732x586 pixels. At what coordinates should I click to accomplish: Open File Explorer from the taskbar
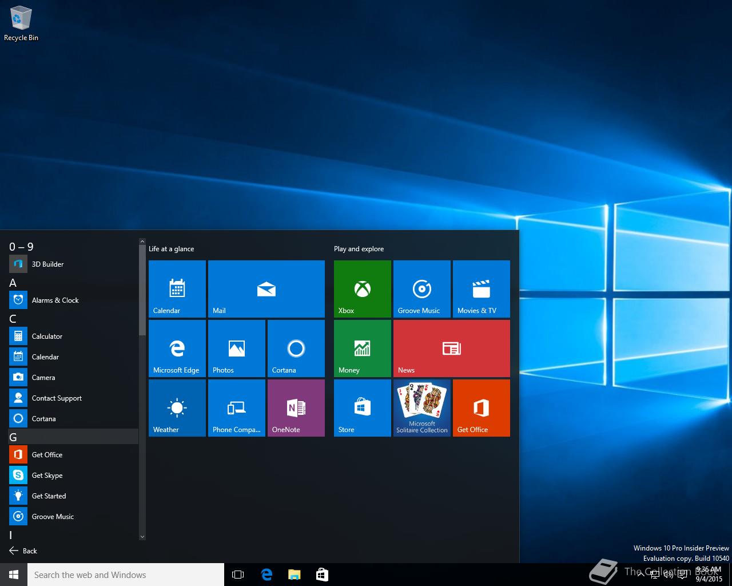click(294, 575)
